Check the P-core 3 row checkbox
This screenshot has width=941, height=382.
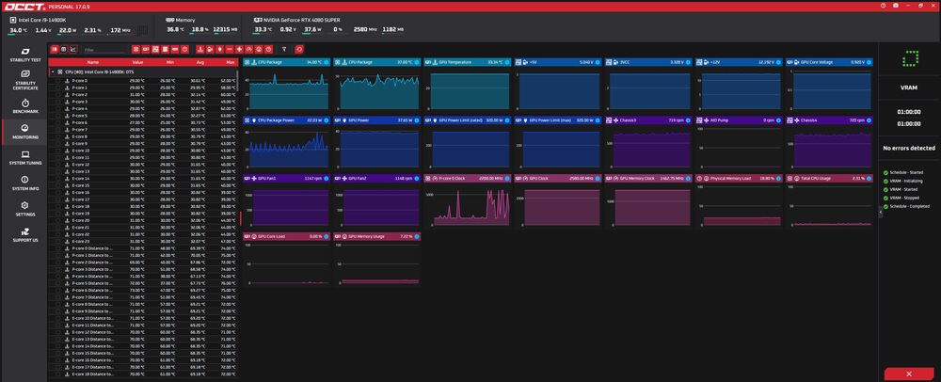[x=58, y=102]
